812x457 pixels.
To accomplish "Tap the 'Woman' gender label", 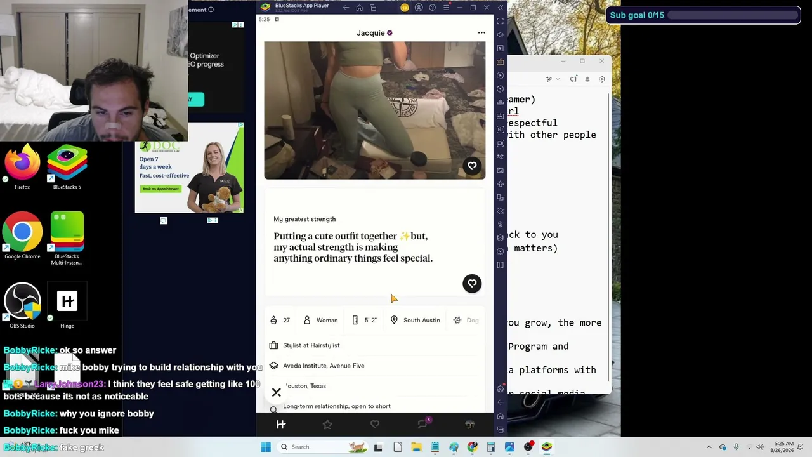I will (x=327, y=321).
